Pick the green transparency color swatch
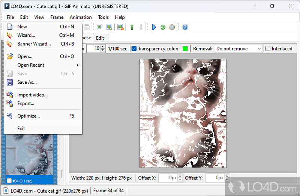This screenshot has height=196, width=300. [185, 49]
